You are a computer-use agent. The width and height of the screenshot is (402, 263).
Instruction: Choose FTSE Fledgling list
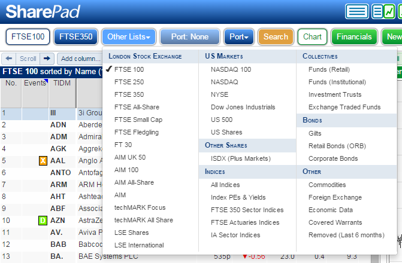click(x=137, y=132)
